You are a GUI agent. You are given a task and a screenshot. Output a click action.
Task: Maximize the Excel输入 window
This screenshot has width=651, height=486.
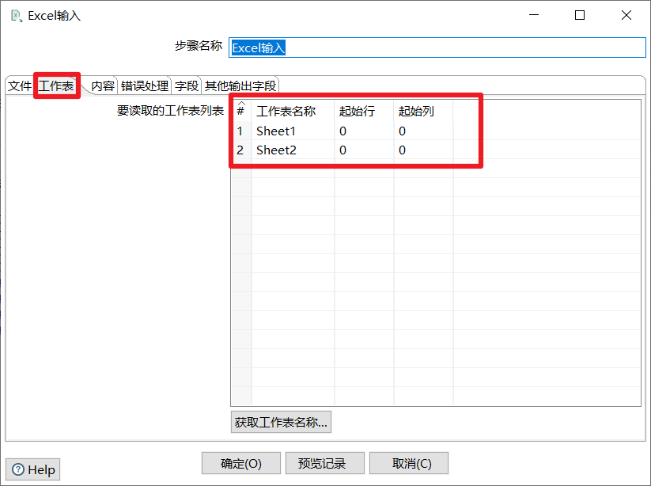(580, 15)
